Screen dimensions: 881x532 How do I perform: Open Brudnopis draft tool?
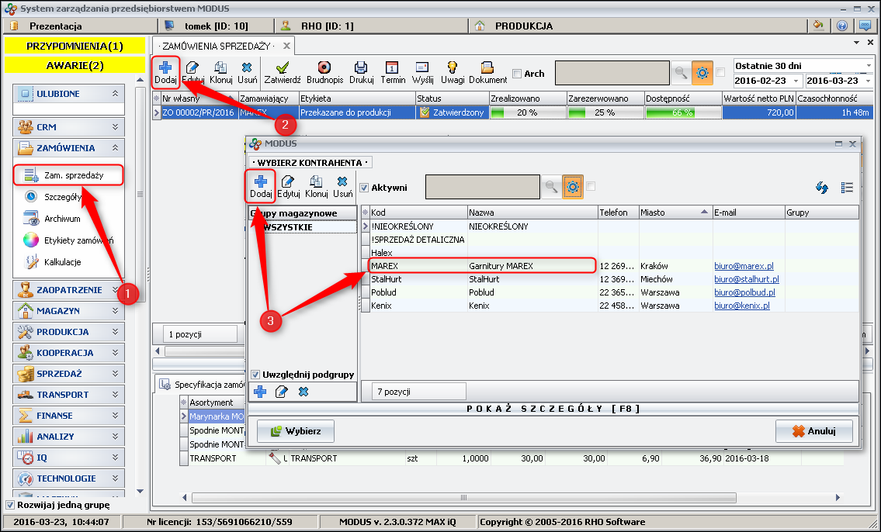point(324,72)
